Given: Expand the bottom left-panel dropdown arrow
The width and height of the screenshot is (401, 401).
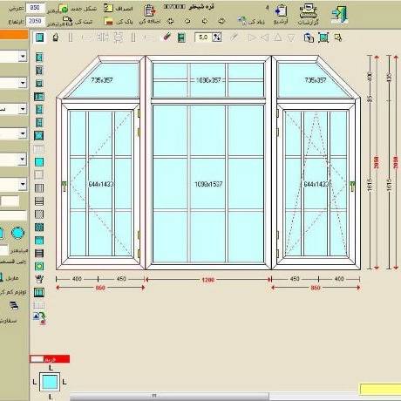Looking at the screenshot, I should click(23, 184).
